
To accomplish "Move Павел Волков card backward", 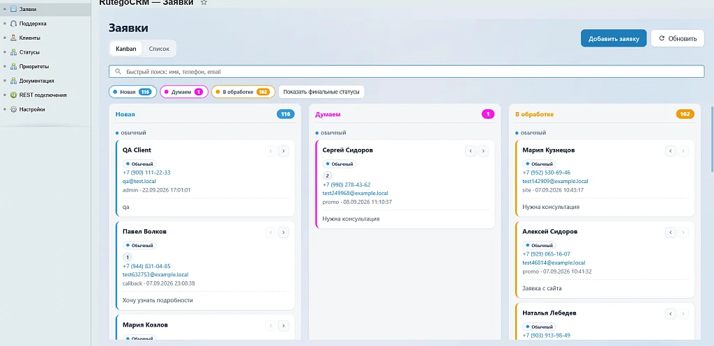I will pyautogui.click(x=271, y=233).
